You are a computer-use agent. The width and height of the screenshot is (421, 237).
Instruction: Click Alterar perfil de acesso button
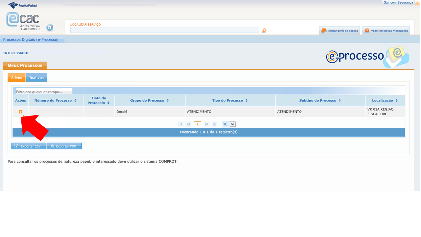point(340,31)
